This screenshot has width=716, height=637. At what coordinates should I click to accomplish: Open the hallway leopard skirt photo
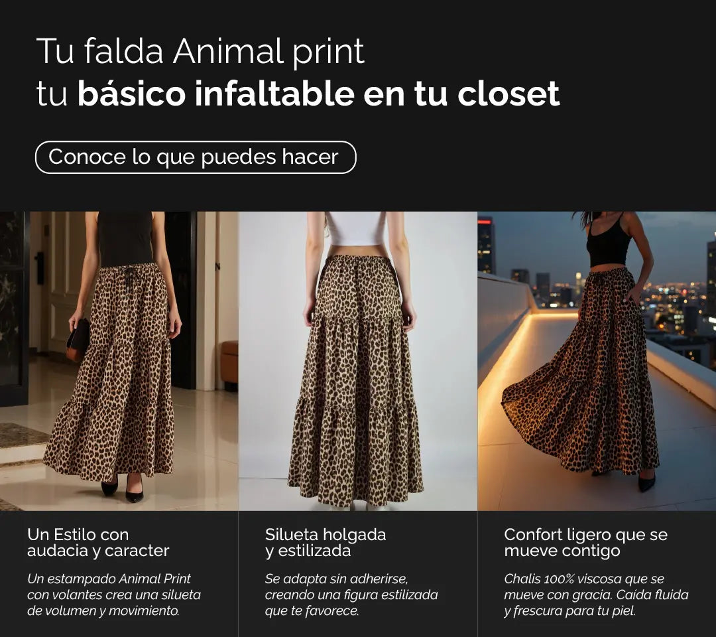(119, 361)
